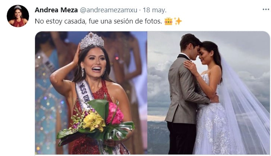Click the sparkles emoji after the crown
This screenshot has height=156, width=271.
click(178, 21)
